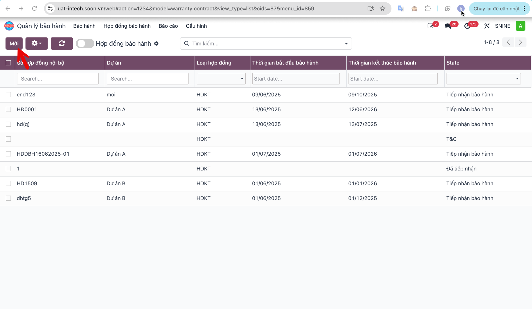Bookmark this page with star icon
The image size is (532, 309).
point(382,9)
